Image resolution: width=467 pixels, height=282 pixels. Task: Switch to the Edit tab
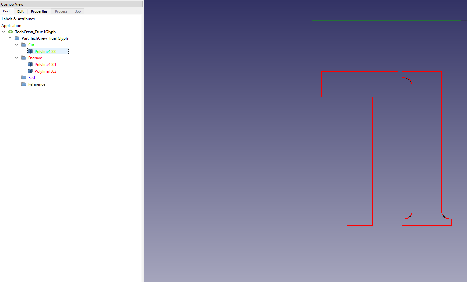point(20,11)
